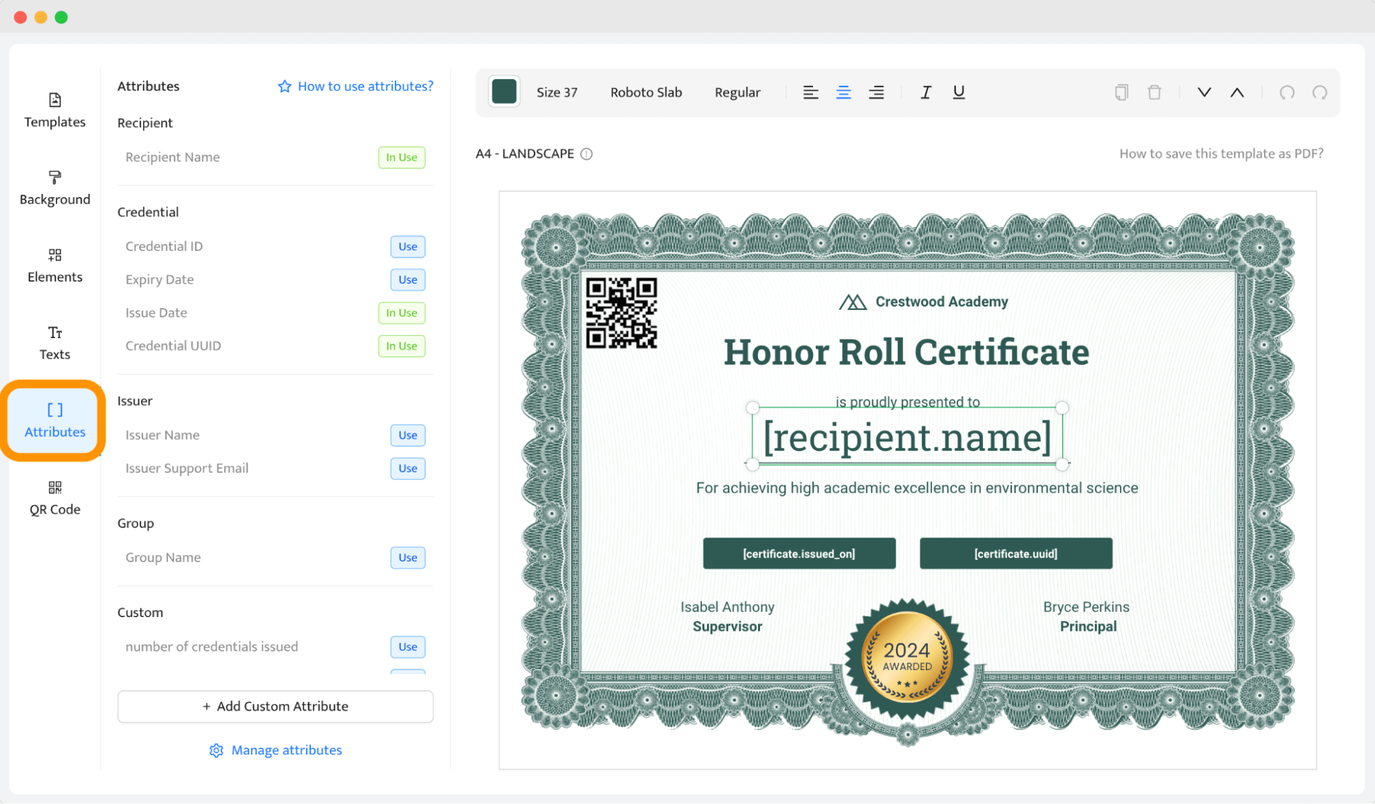Select the QR code on the certificate
Viewport: 1375px width, 804px height.
click(621, 313)
